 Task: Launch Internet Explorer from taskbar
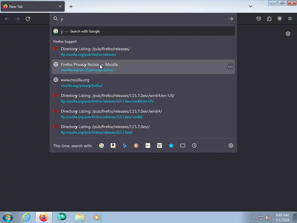click(x=26, y=217)
